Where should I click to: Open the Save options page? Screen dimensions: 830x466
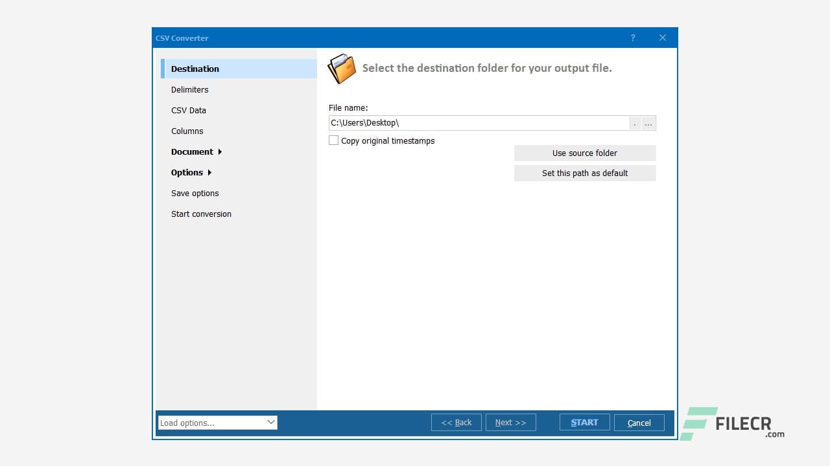pos(195,193)
